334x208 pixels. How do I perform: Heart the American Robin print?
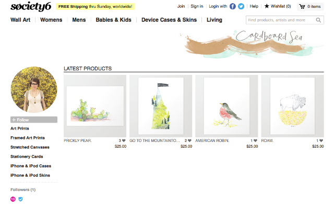coord(255,140)
